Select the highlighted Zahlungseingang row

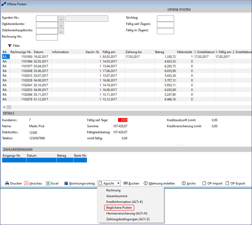click(x=44, y=160)
